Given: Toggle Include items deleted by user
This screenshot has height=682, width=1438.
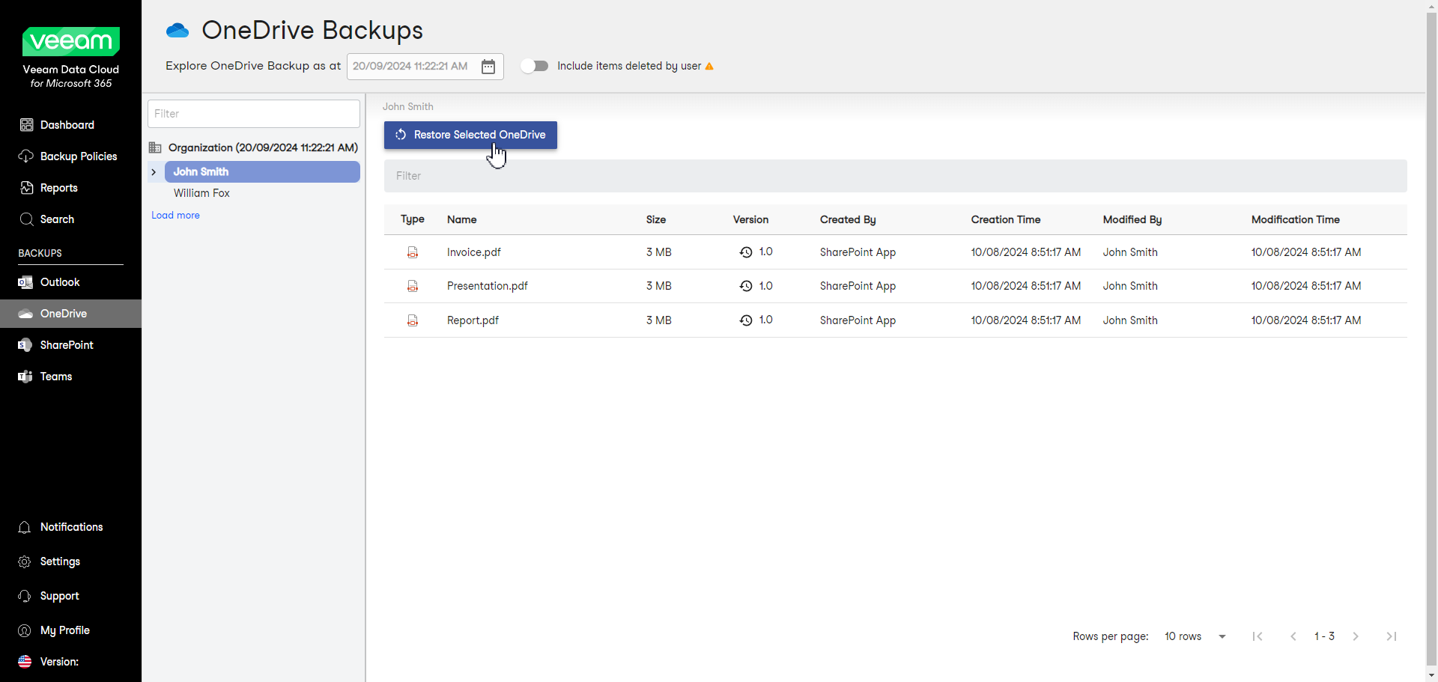Looking at the screenshot, I should pos(535,66).
